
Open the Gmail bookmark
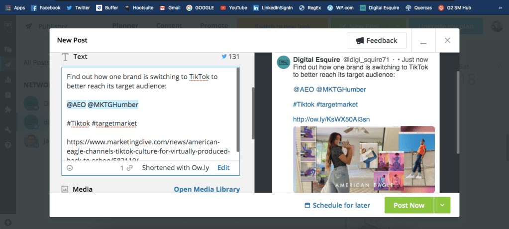pyautogui.click(x=169, y=7)
